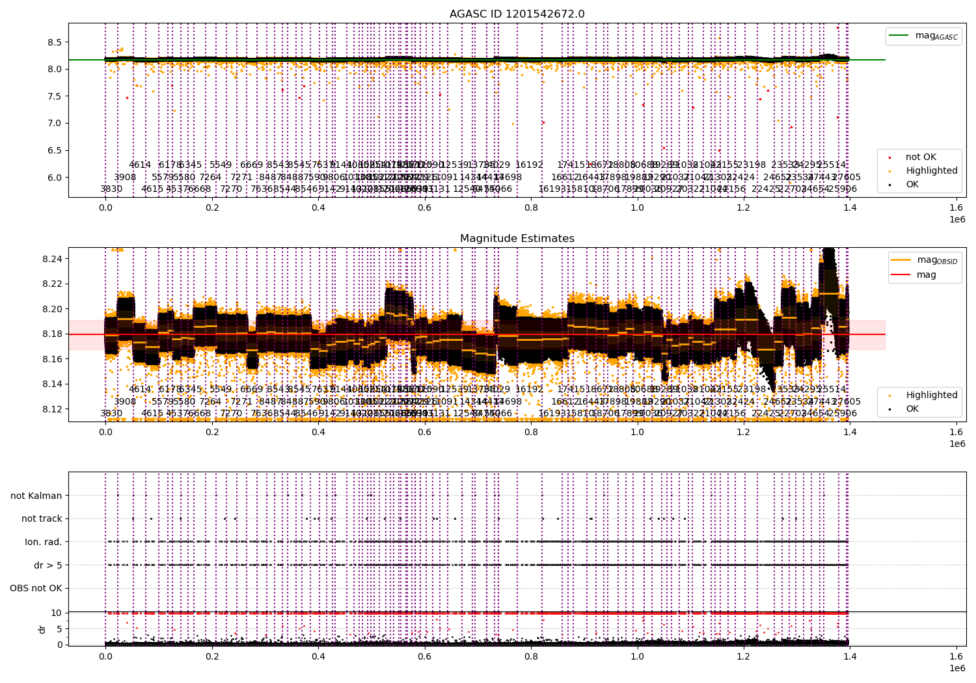Click the '7.0' y tick in the top plot
This screenshot has width=976, height=683.
point(55,123)
